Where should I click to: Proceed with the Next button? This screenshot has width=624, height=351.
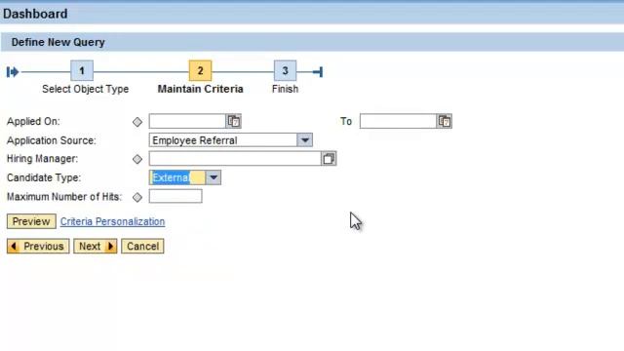pyautogui.click(x=96, y=247)
